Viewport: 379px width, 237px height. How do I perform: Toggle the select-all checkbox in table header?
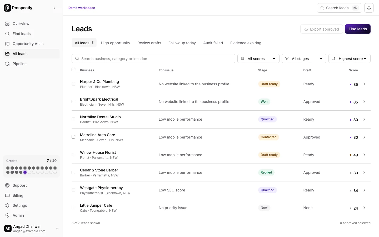click(x=73, y=70)
